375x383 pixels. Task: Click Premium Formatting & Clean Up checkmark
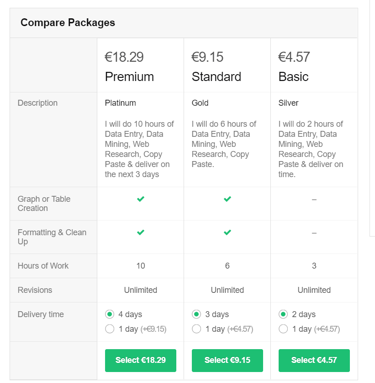140,232
